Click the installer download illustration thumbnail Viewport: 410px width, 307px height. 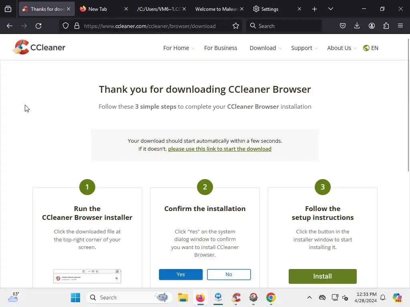point(87,276)
